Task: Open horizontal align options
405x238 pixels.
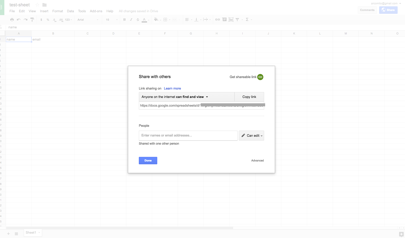Action: tap(187, 20)
